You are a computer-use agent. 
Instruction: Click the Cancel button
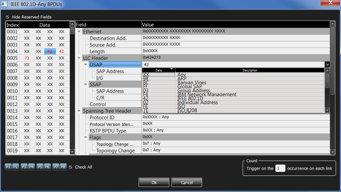187,182
